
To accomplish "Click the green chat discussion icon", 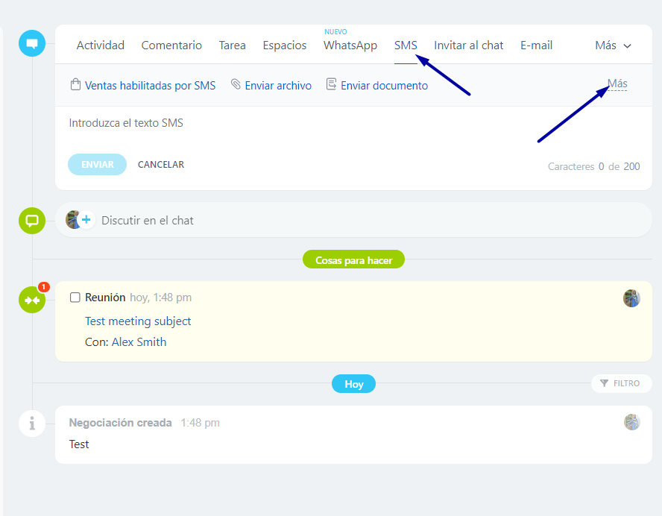I will tap(32, 221).
